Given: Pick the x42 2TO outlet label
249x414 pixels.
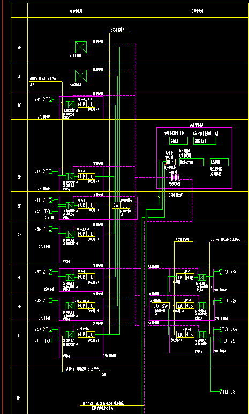Looking at the screenshot, I should coord(43,329).
